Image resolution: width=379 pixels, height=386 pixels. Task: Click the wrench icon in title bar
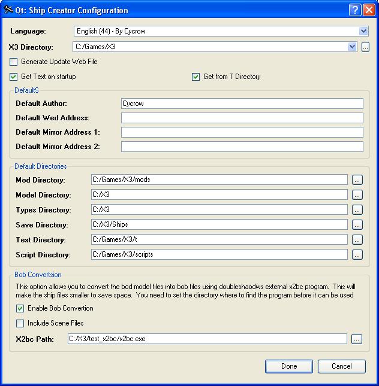8,10
